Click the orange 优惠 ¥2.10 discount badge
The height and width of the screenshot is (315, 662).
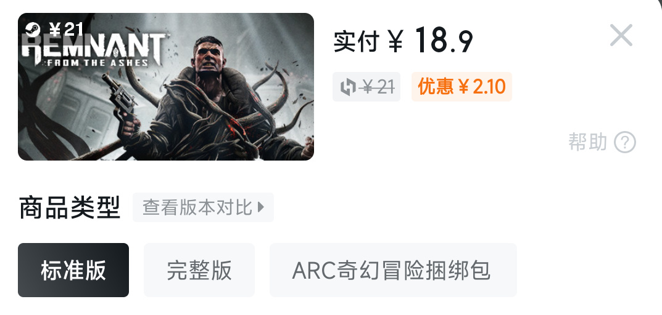pyautogui.click(x=461, y=87)
